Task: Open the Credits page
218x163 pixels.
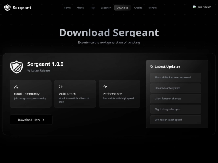Action: pos(138,8)
